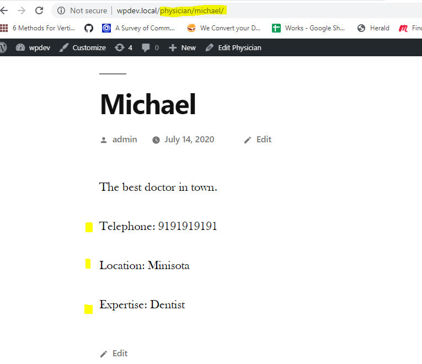This screenshot has height=364, width=422.
Task: Click the pencil icon beside the bottom Edit
Action: click(104, 354)
